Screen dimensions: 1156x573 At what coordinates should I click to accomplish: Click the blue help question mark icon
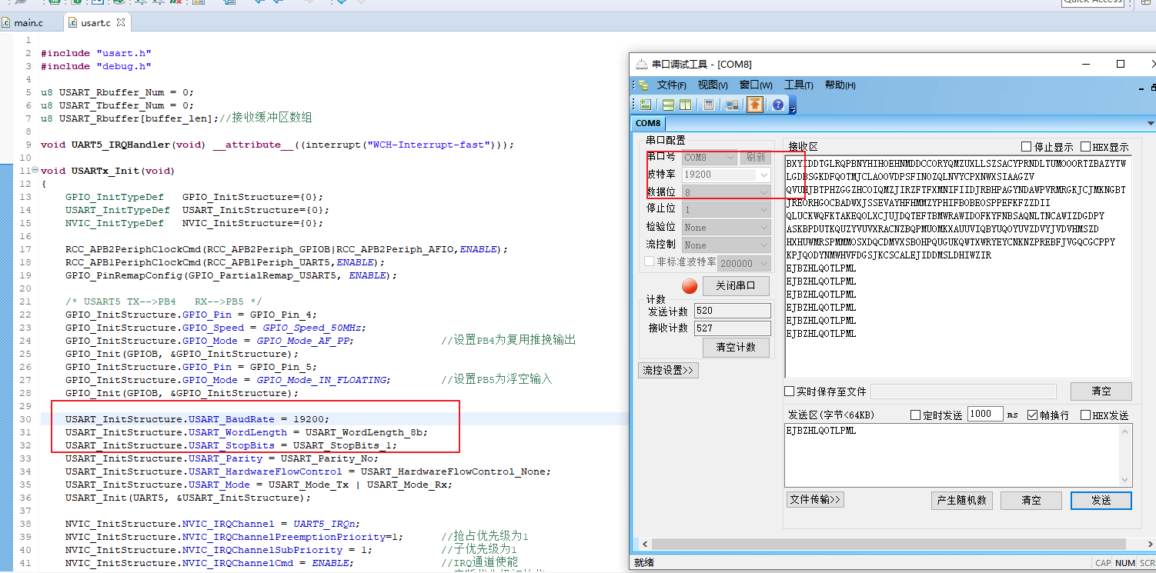click(x=778, y=105)
